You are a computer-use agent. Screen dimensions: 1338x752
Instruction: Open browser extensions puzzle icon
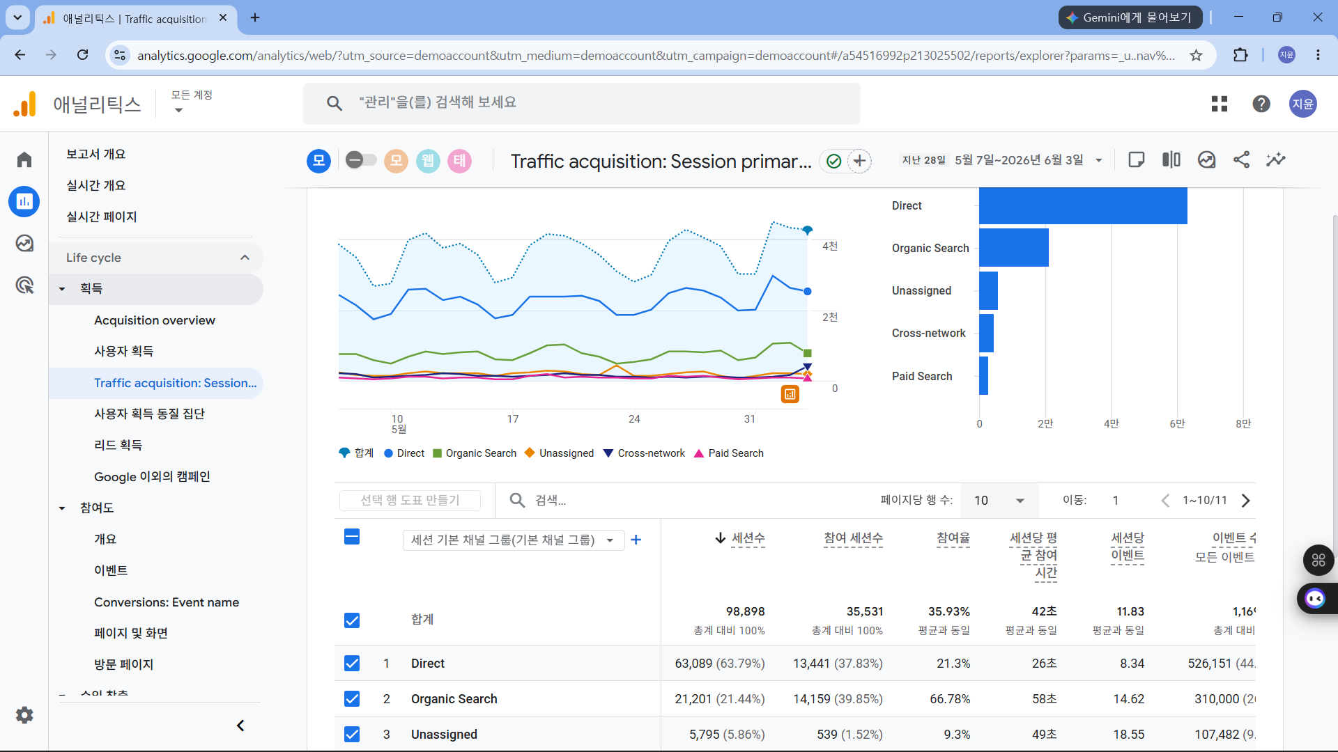coord(1241,55)
